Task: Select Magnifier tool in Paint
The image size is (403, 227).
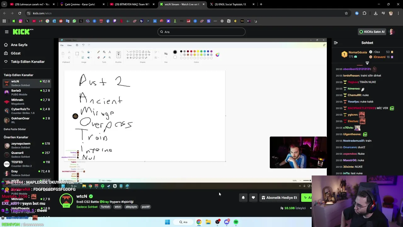Action: click(110, 57)
